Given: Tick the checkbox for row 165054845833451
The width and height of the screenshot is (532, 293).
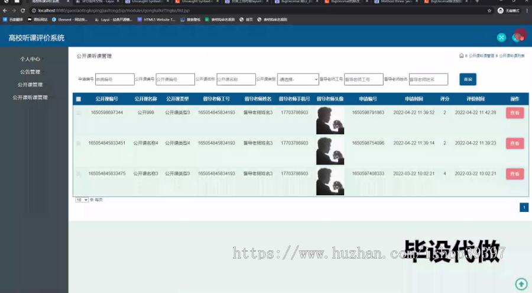Looking at the screenshot, I should (x=79, y=143).
